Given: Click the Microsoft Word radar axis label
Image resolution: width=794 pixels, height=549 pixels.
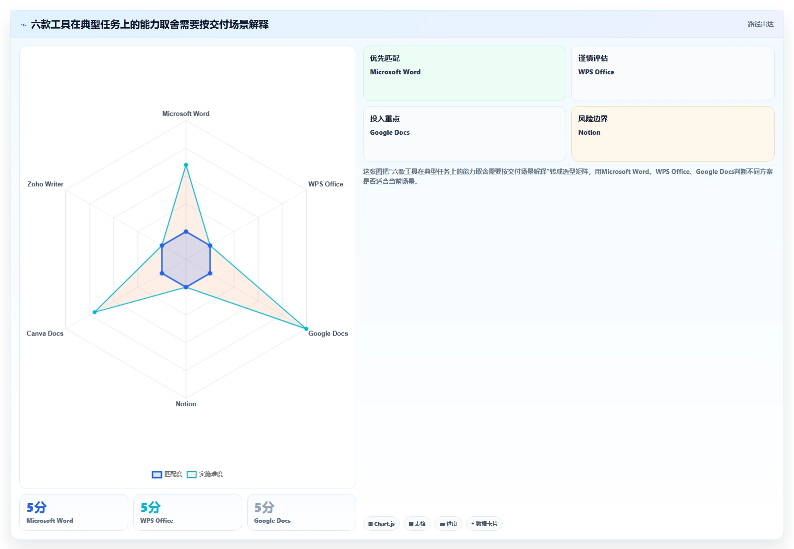Looking at the screenshot, I should [186, 113].
